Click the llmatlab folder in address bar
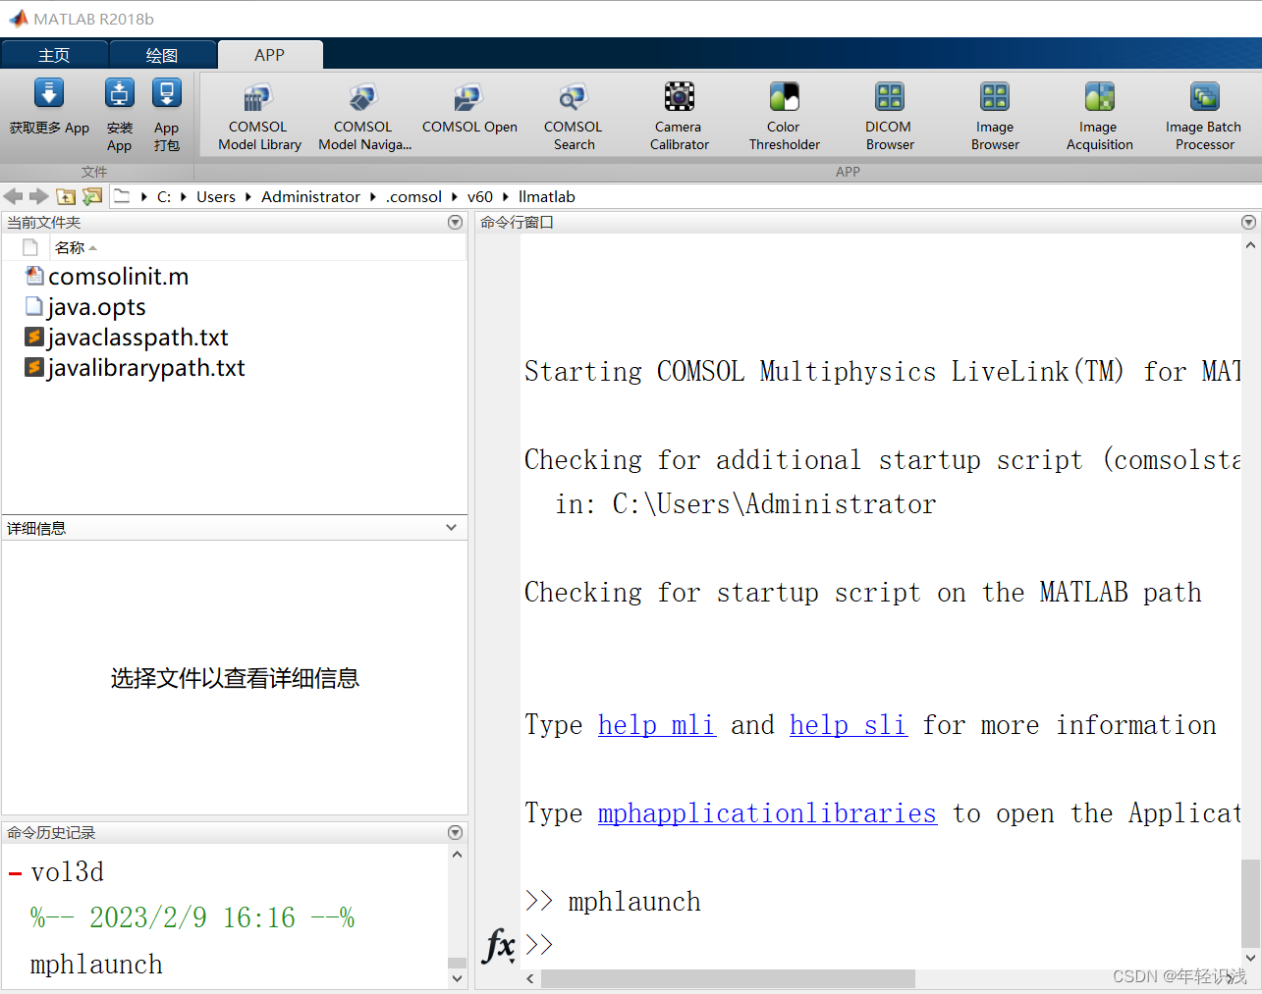 tap(546, 196)
